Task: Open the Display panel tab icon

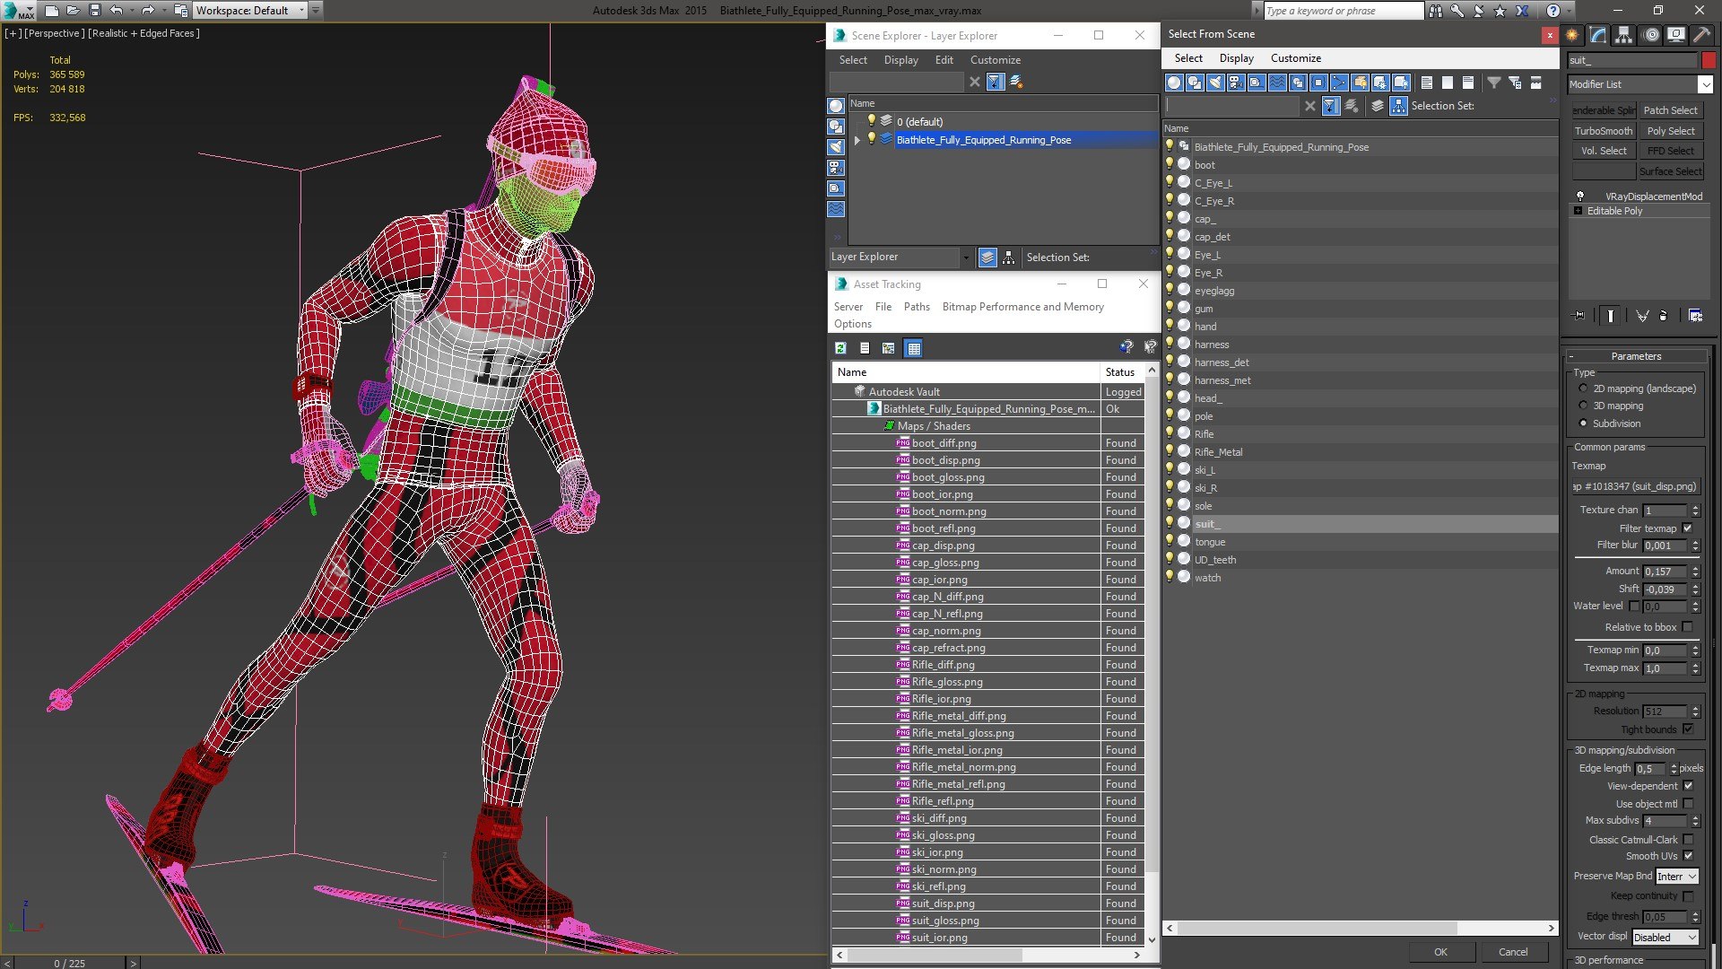Action: point(1676,35)
